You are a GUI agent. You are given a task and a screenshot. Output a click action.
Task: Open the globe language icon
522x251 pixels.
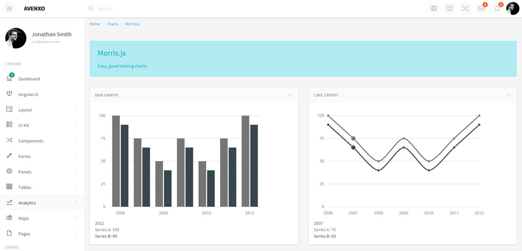pos(434,9)
